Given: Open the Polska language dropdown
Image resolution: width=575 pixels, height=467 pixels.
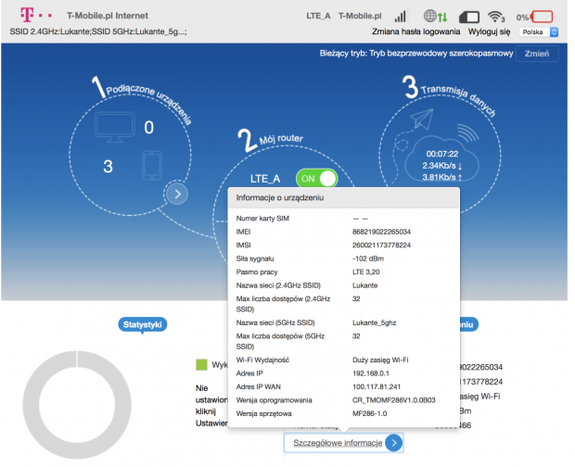Looking at the screenshot, I should click(x=538, y=32).
